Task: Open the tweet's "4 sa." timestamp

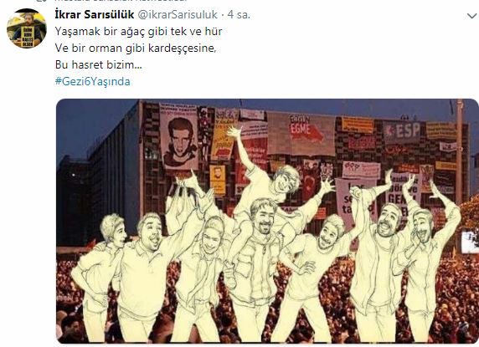Action: click(239, 15)
